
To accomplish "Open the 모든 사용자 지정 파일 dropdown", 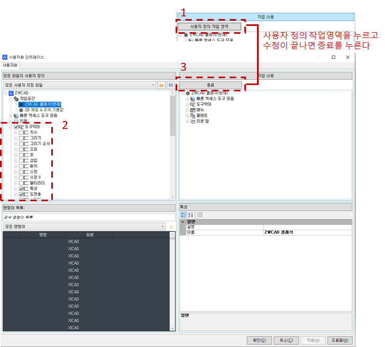I will click(x=79, y=85).
